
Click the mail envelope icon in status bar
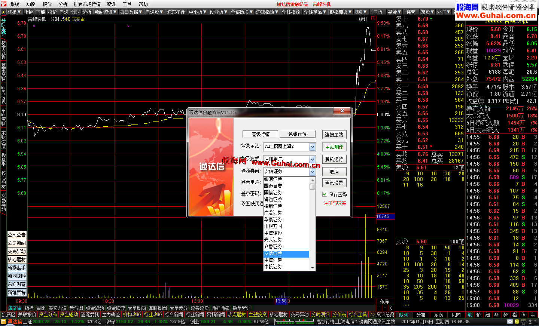(x=510, y=322)
